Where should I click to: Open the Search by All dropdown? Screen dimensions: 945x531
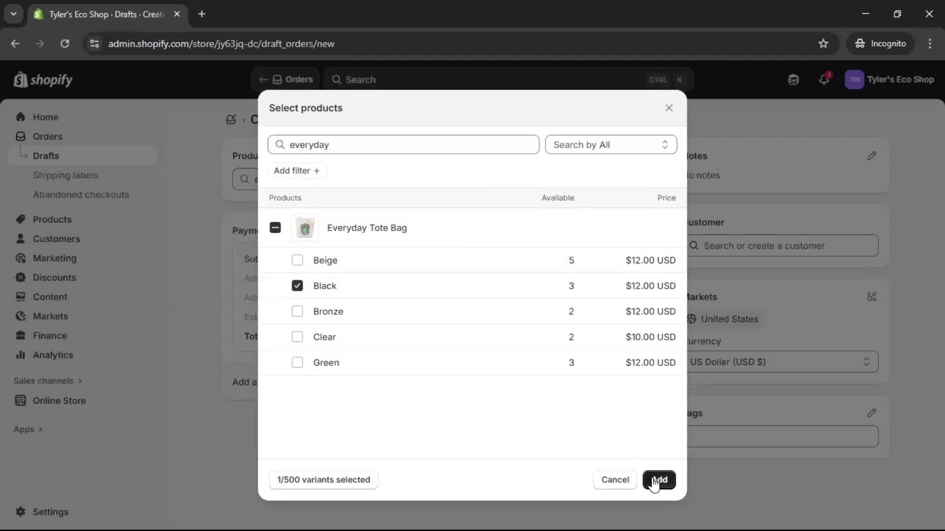(x=611, y=145)
